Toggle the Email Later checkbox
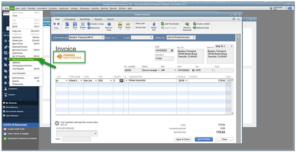 point(134,27)
